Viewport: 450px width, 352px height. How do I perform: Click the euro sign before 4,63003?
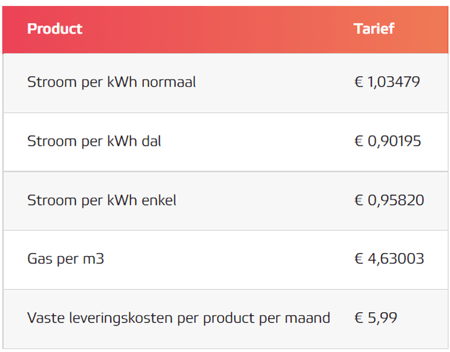click(359, 259)
